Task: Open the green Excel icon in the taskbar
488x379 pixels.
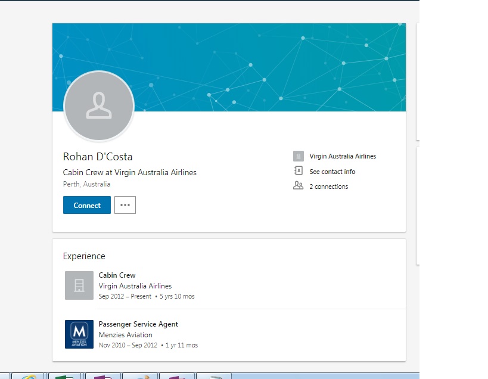Action: (x=64, y=377)
